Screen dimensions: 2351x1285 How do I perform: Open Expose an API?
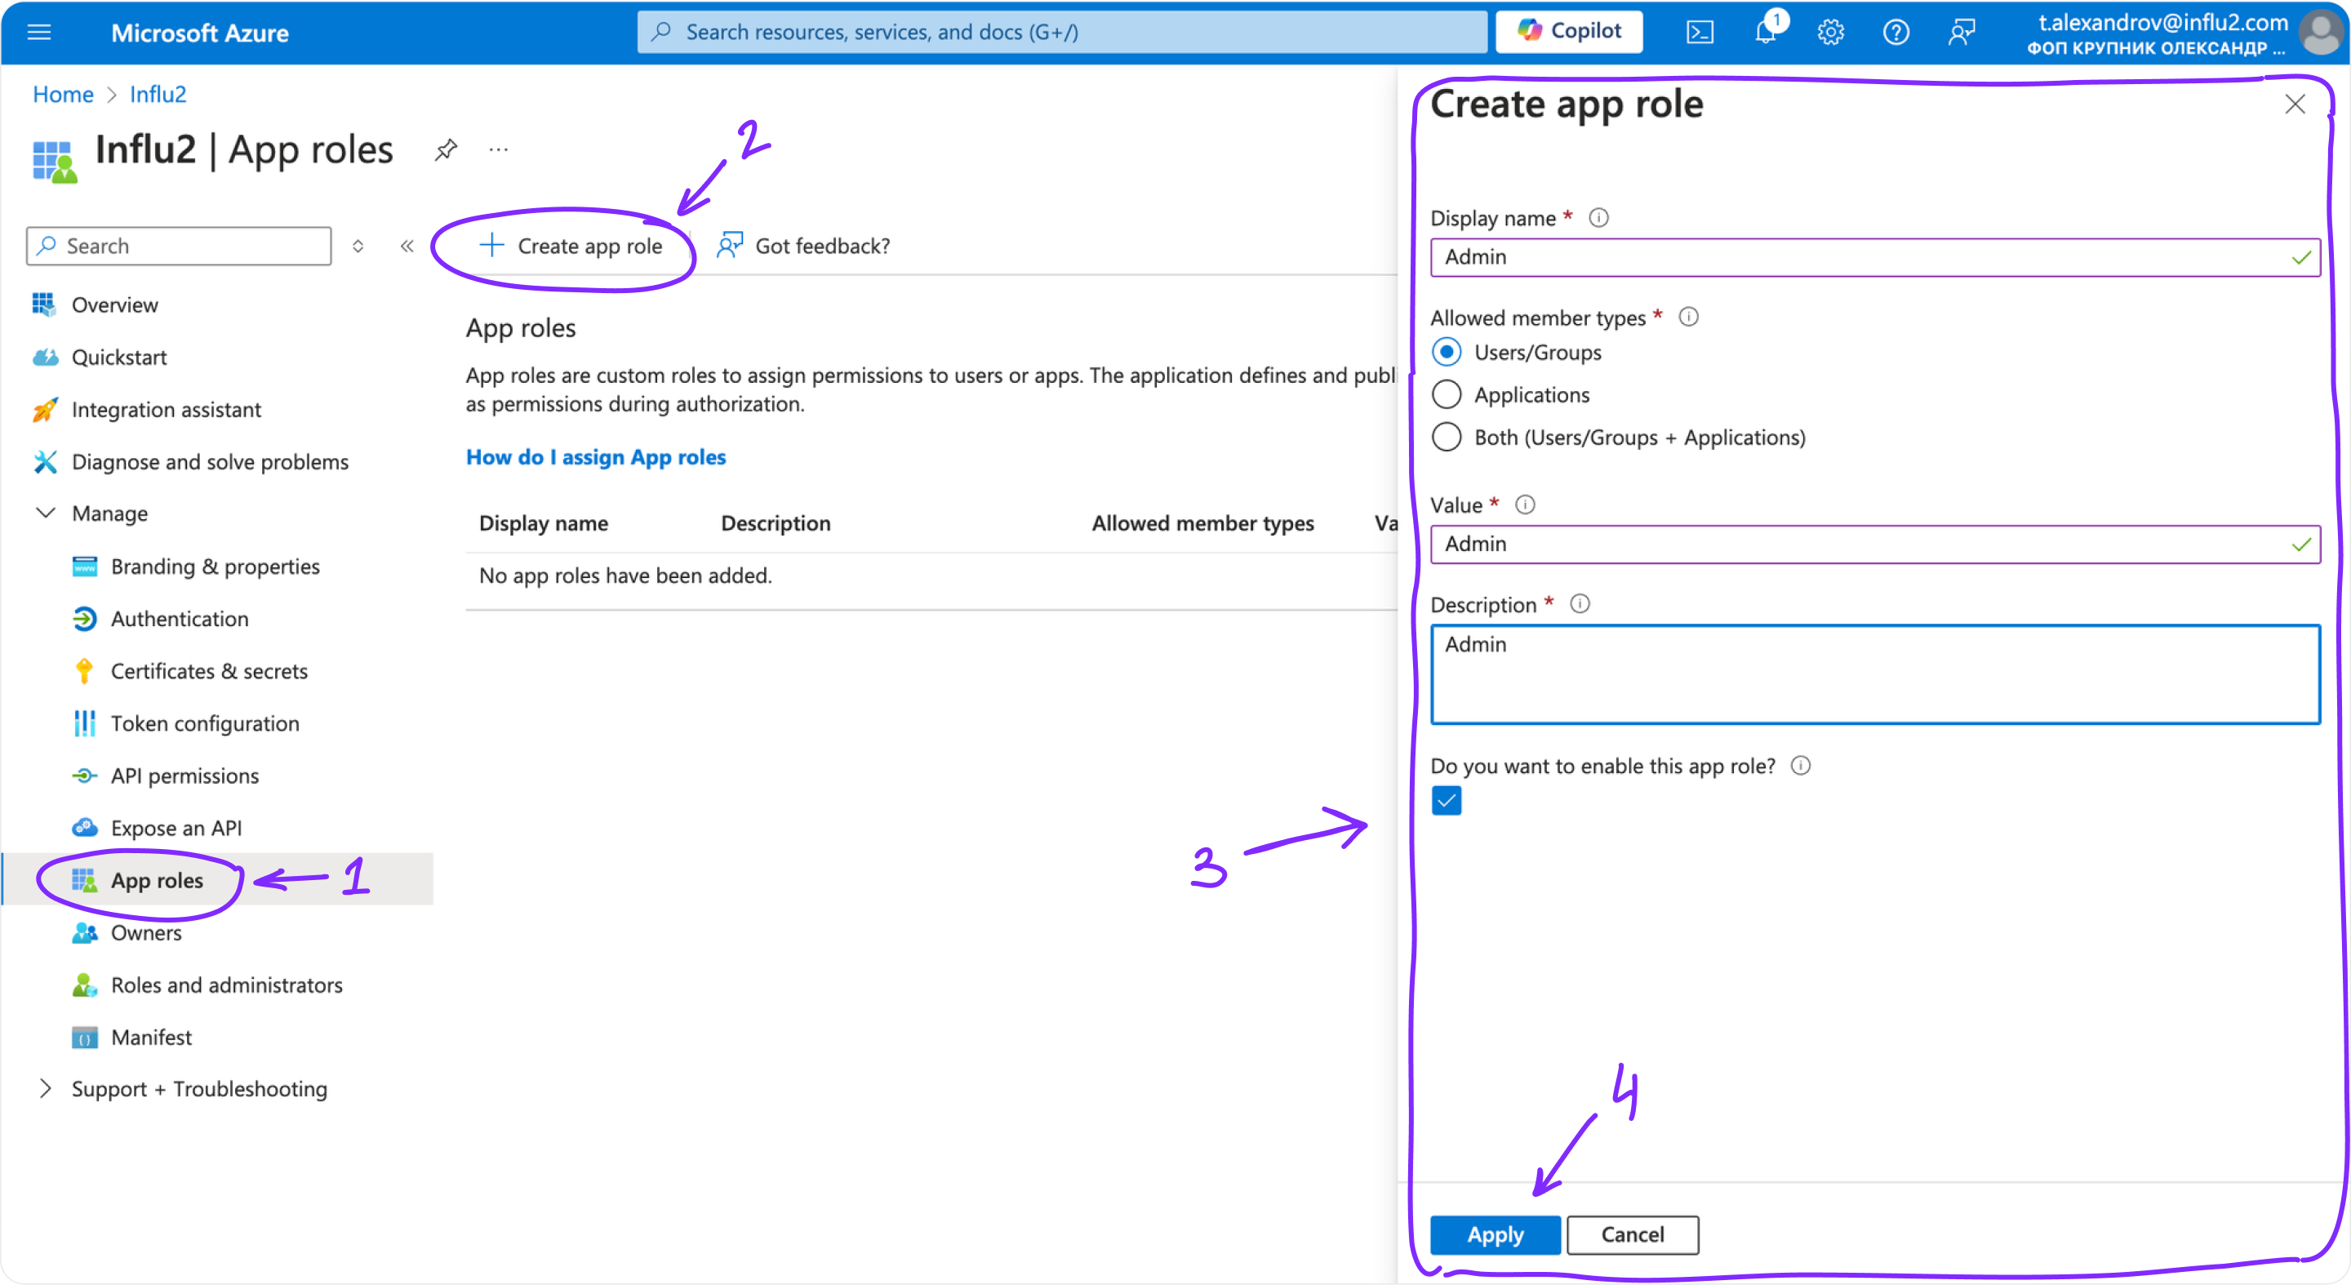[176, 828]
